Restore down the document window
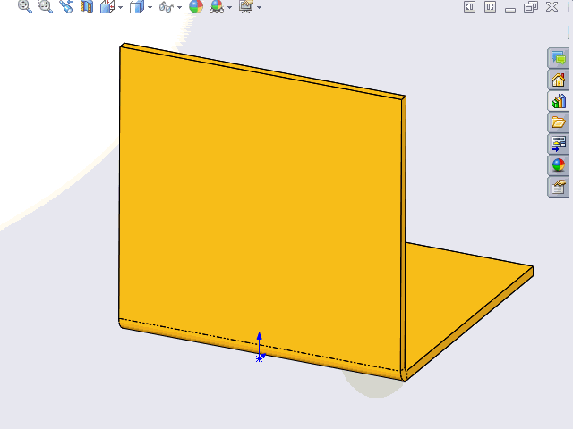 pos(531,7)
